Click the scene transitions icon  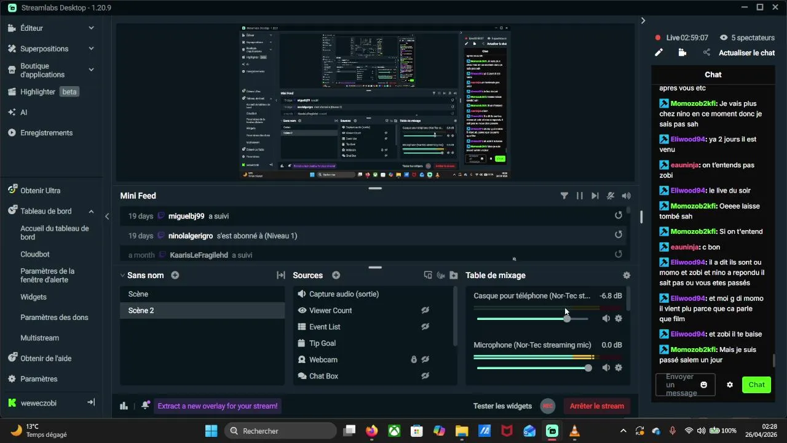[280, 275]
